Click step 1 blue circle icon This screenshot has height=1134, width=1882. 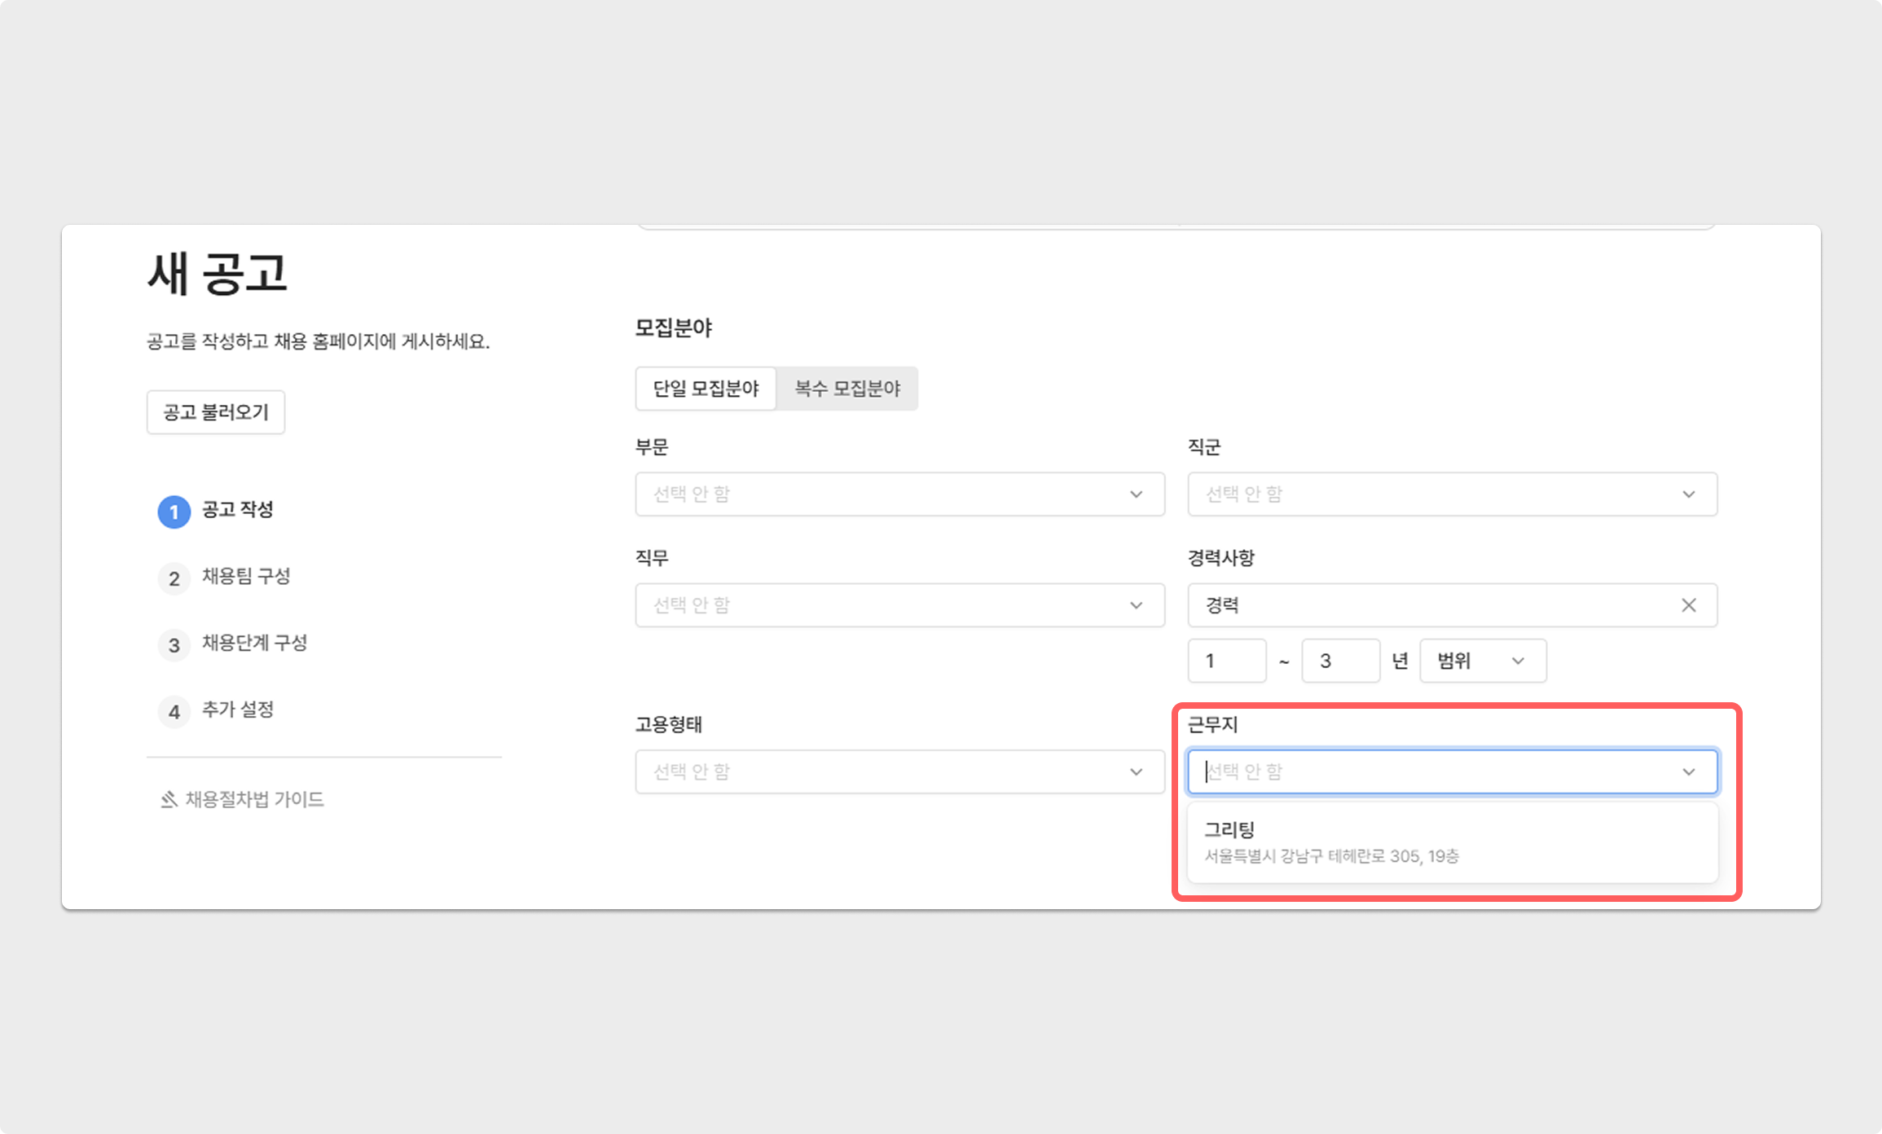(x=174, y=512)
